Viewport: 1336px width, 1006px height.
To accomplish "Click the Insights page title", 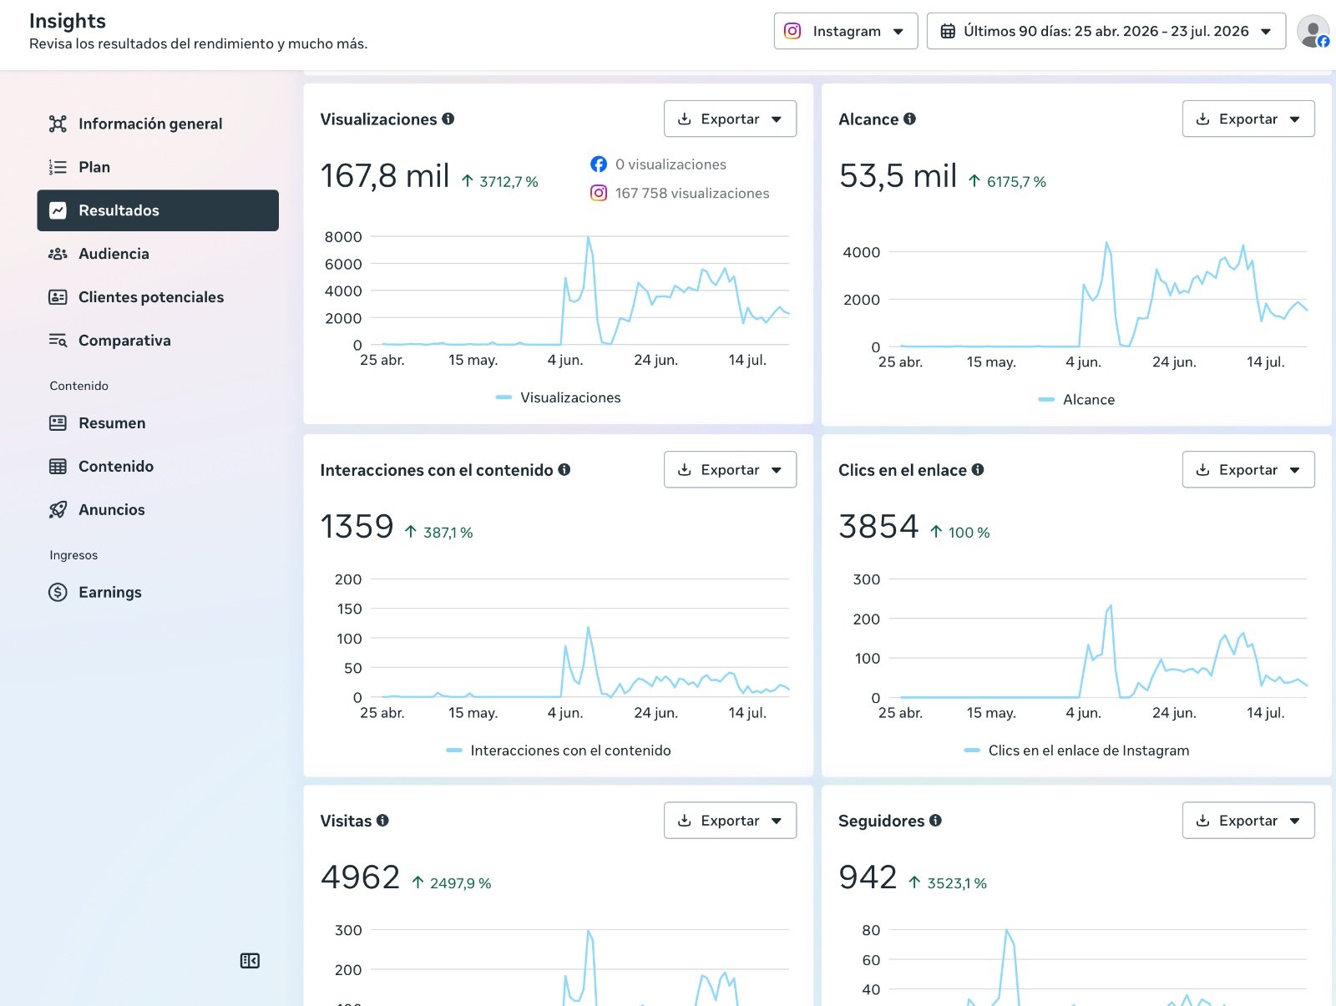I will (x=68, y=21).
